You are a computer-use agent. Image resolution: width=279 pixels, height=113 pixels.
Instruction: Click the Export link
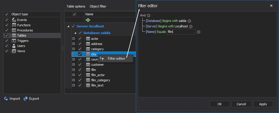click(x=34, y=99)
